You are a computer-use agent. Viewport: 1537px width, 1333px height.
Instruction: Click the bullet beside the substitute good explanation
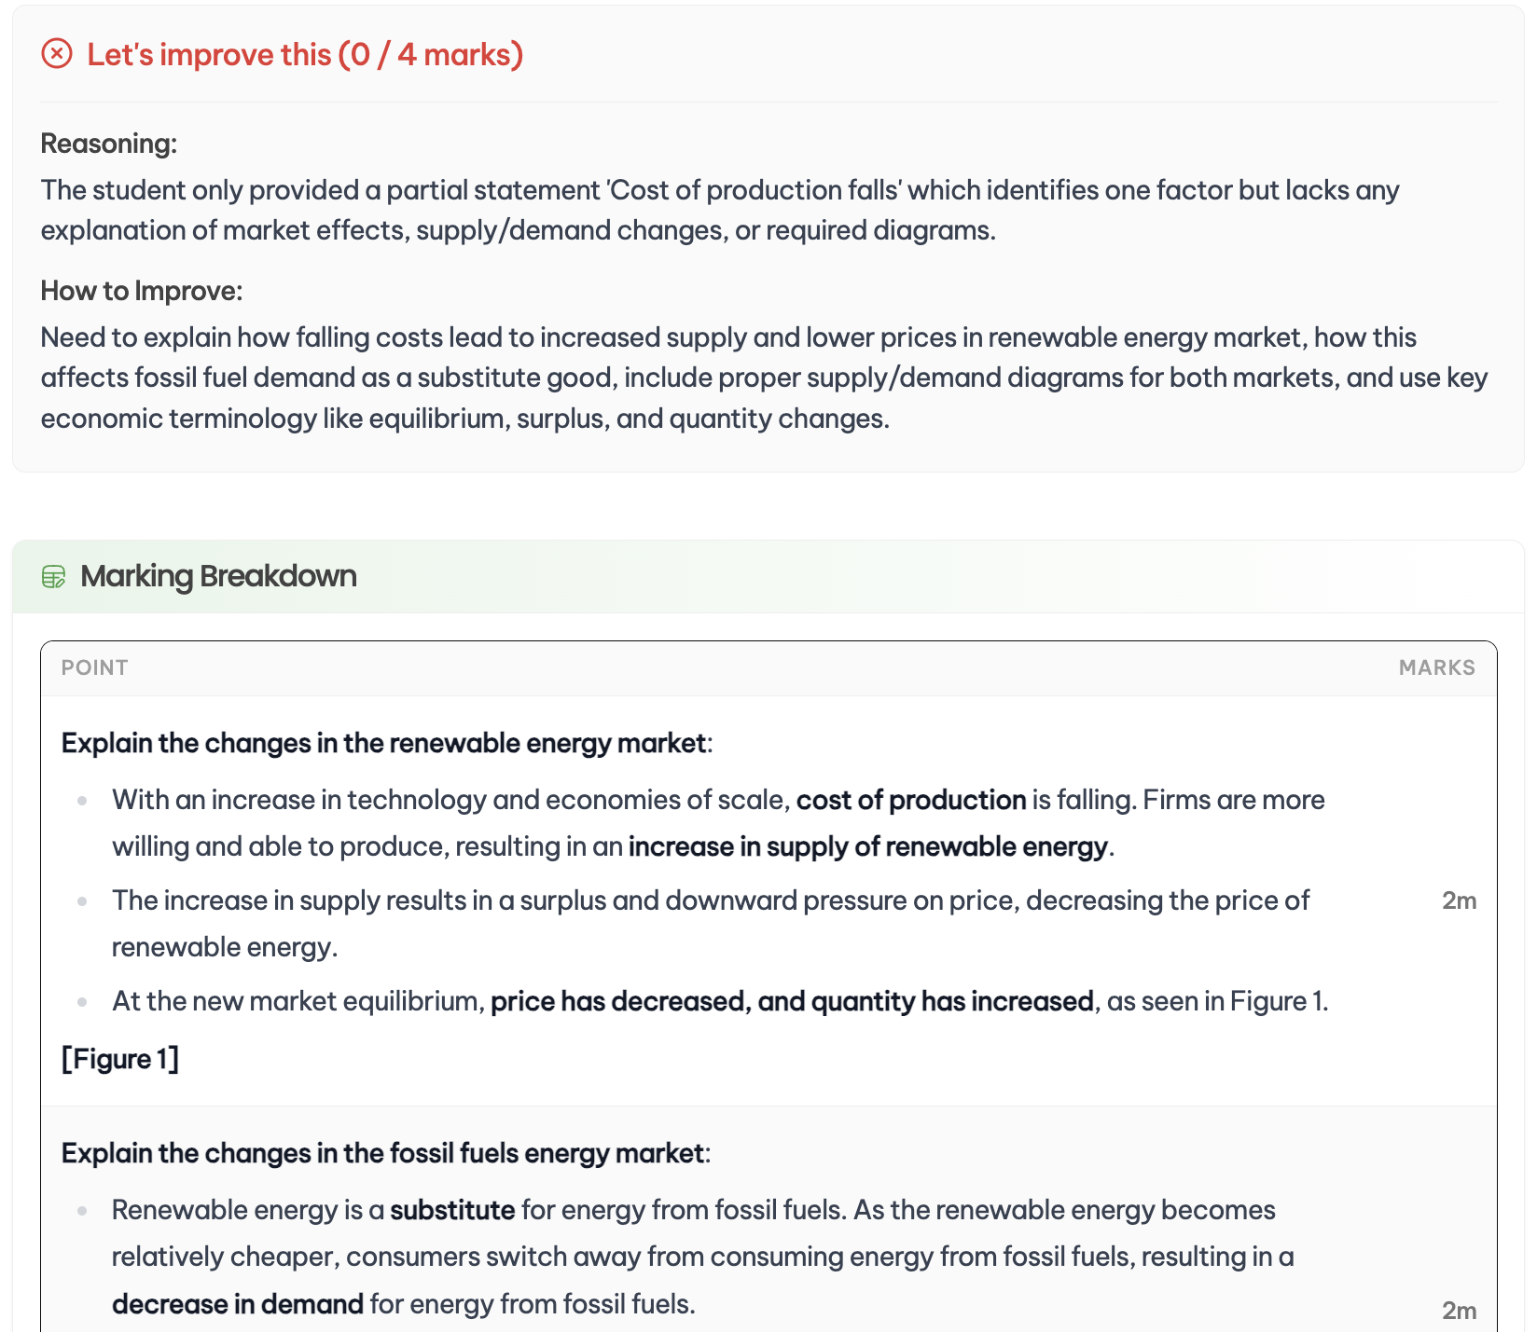click(81, 1211)
